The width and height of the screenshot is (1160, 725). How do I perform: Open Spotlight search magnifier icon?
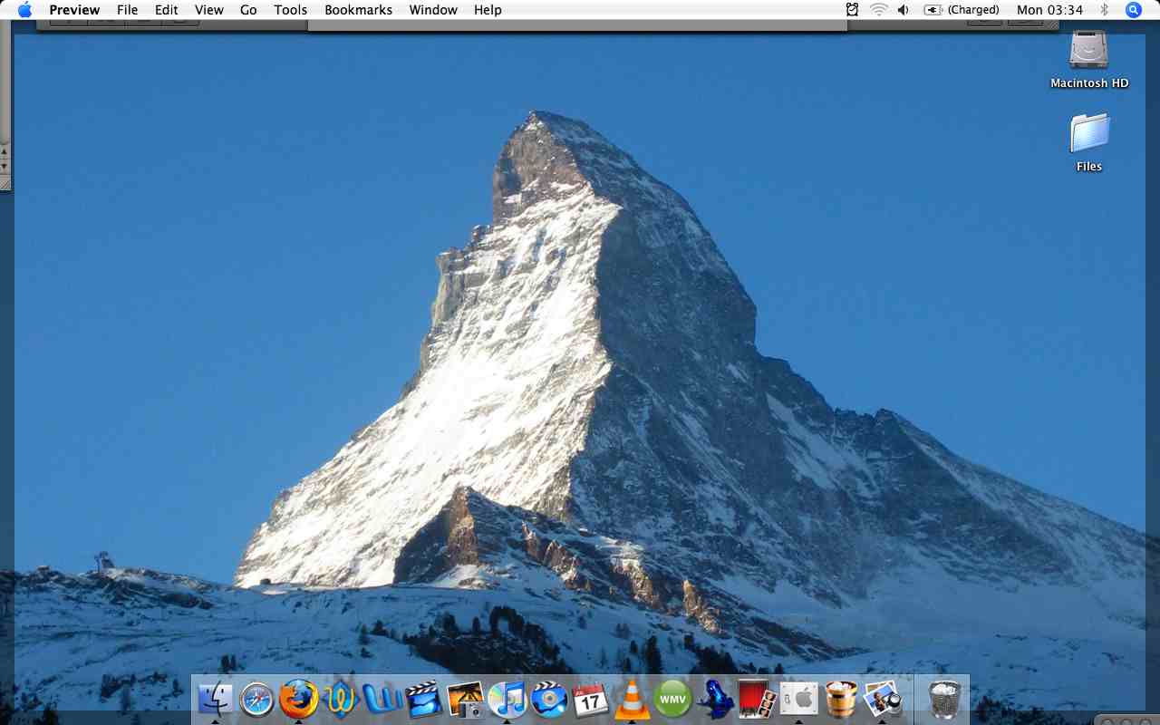1133,10
